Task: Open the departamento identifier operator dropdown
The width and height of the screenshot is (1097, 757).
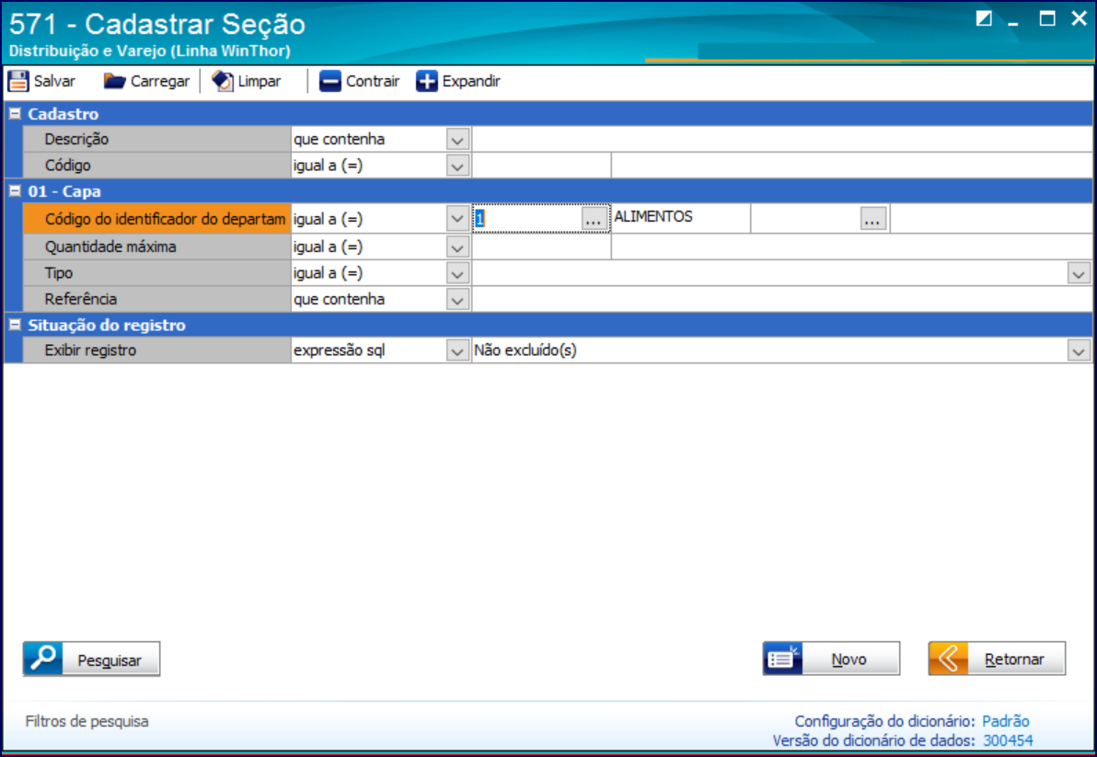Action: (457, 219)
